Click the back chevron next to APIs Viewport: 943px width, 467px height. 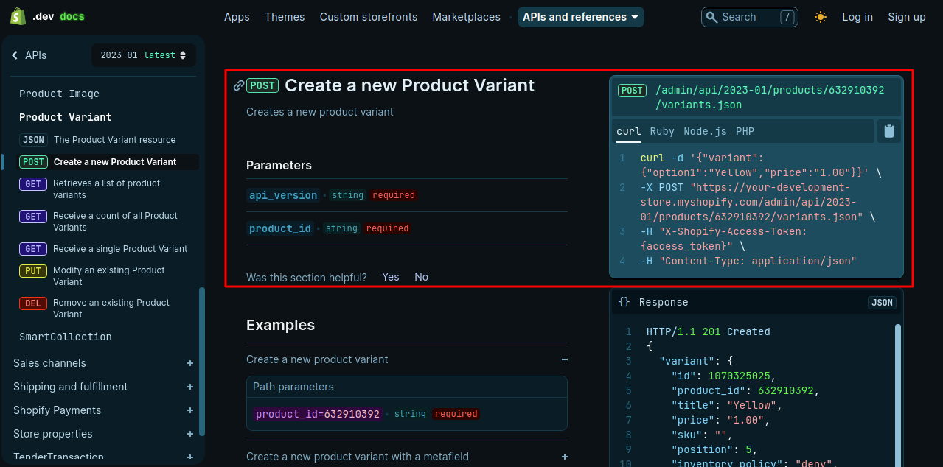[x=15, y=55]
